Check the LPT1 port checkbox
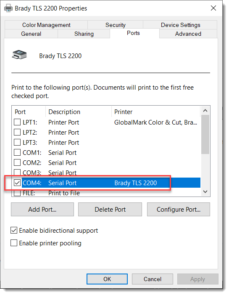The width and height of the screenshot is (229, 295). click(17, 122)
